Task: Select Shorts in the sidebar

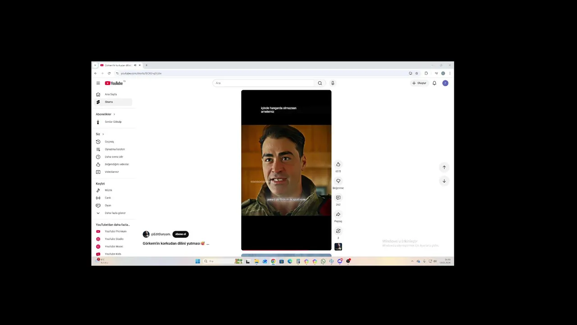Action: click(x=113, y=102)
